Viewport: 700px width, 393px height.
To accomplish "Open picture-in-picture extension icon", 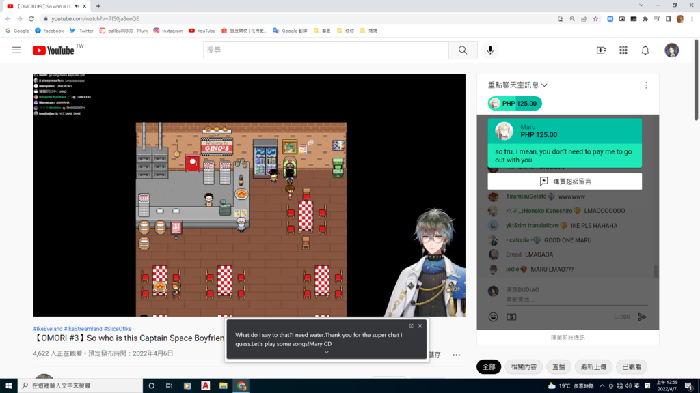I will pos(622,18).
